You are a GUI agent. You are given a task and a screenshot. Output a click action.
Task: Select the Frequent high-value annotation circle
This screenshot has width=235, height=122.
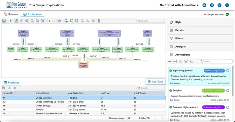coord(228,107)
